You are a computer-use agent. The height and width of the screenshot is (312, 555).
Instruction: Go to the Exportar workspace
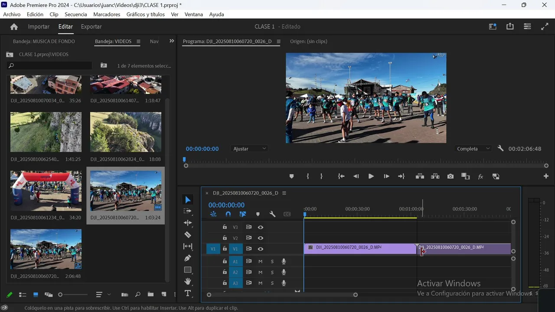91,26
